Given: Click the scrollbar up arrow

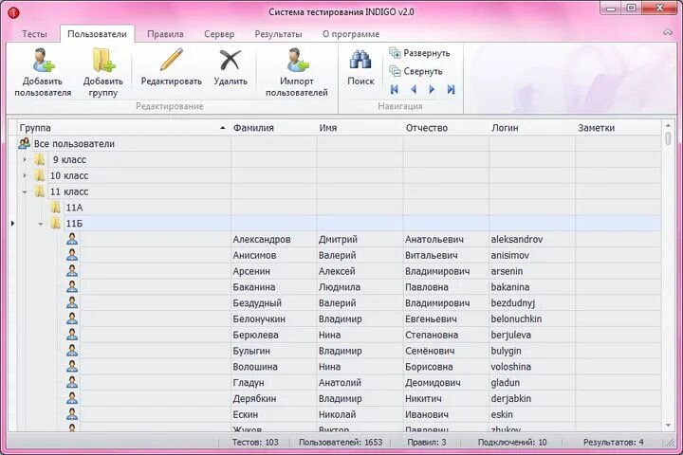Looking at the screenshot, I should pos(668,125).
